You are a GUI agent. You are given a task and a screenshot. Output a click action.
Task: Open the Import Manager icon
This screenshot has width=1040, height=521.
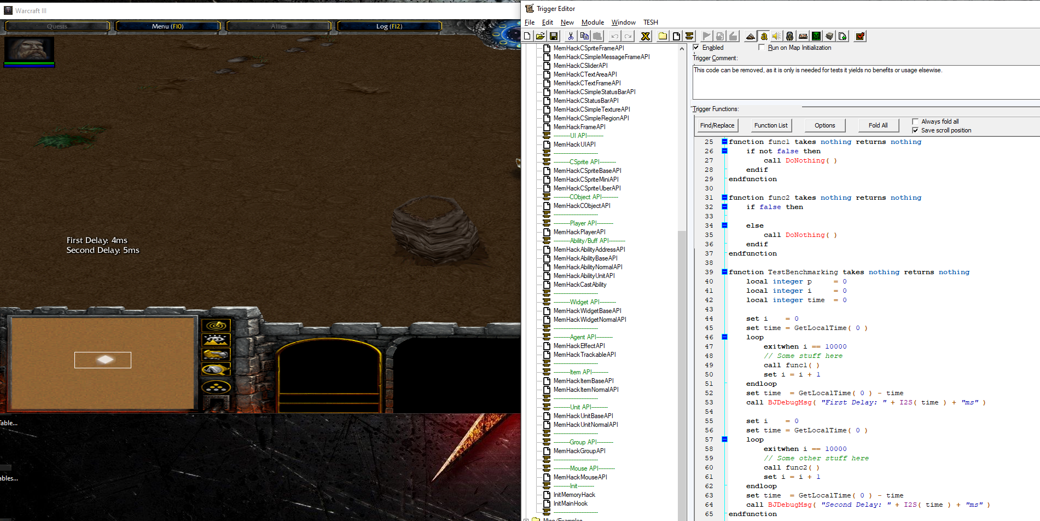(843, 36)
